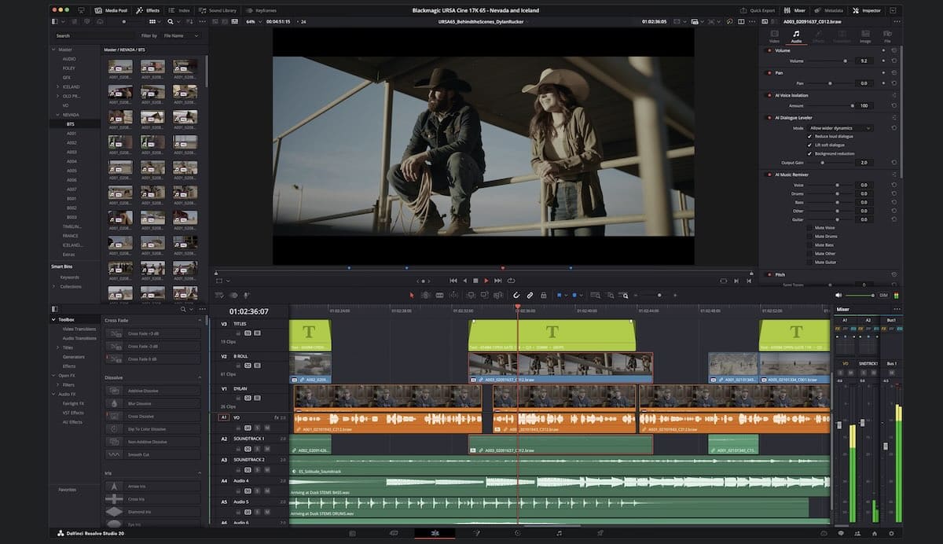
Task: Switch to the Video tab in Inspector
Action: (774, 36)
